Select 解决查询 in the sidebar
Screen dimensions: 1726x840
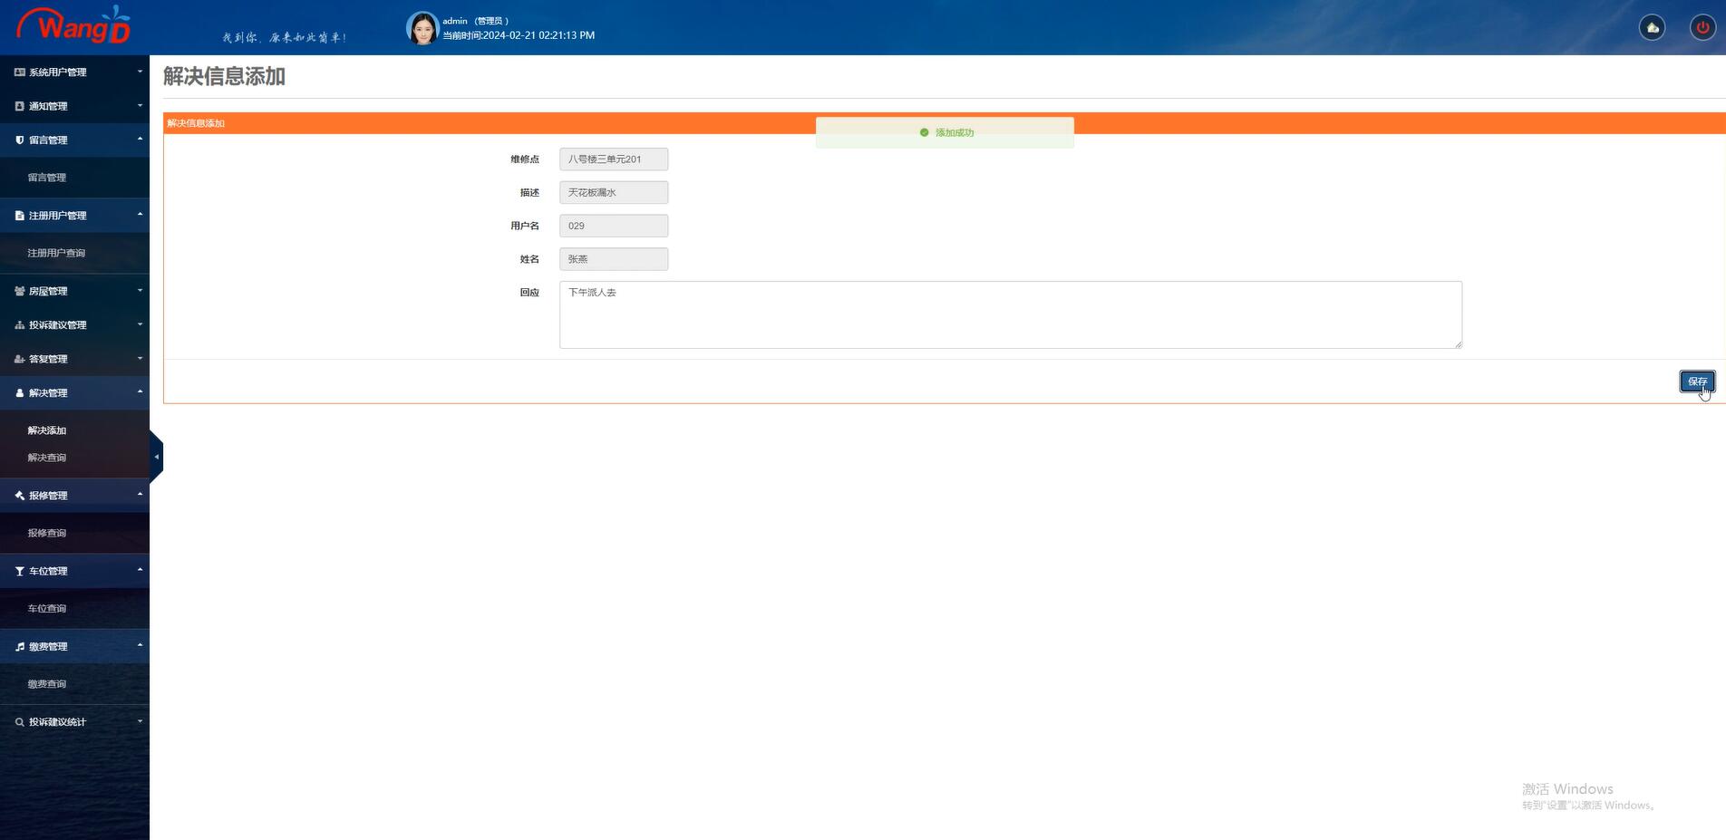point(47,458)
